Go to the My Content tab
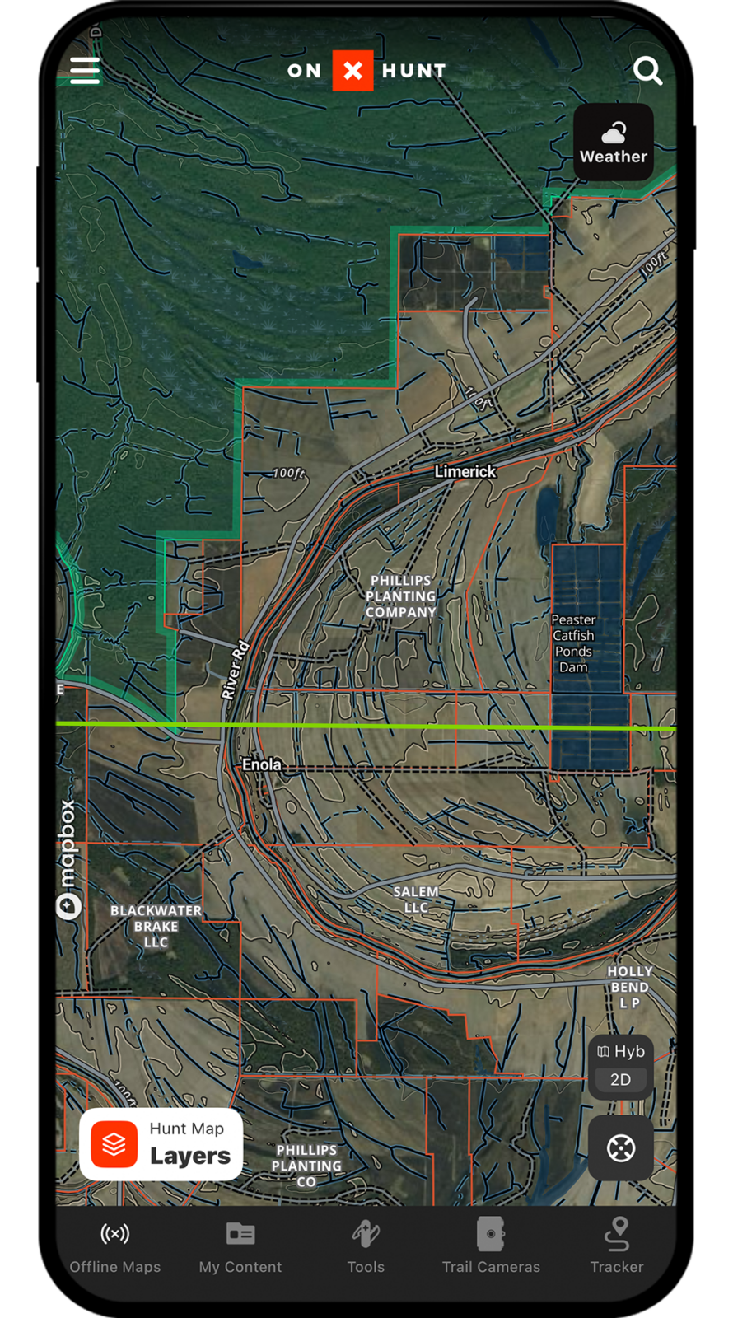This screenshot has width=733, height=1318. coord(240,1247)
